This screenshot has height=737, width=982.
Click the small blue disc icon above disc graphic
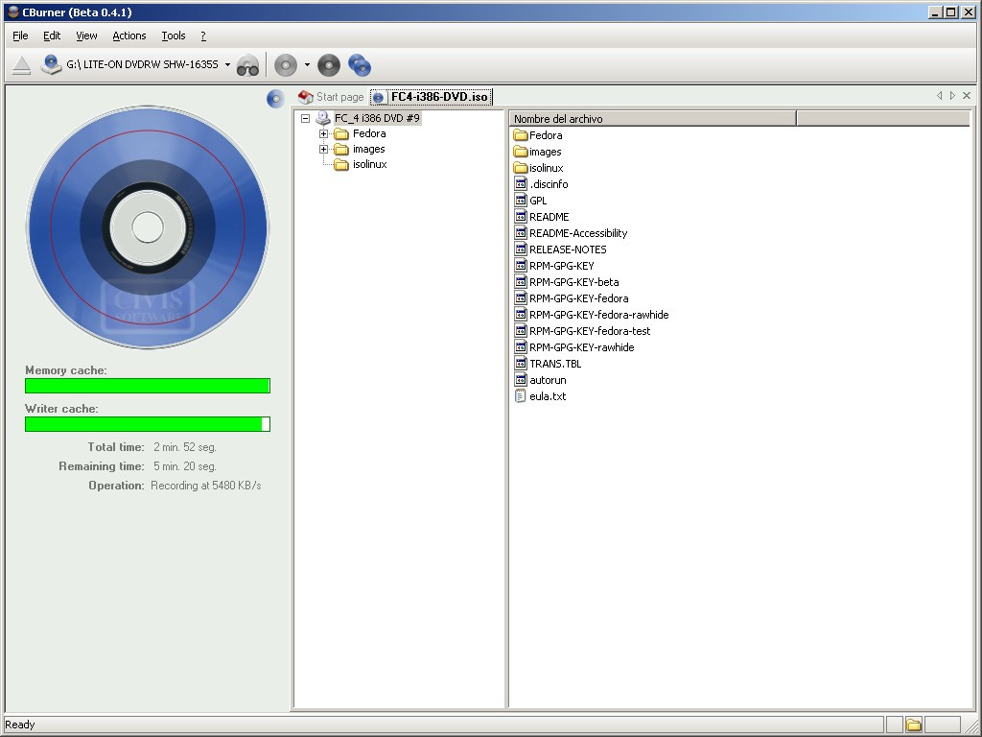tap(275, 99)
